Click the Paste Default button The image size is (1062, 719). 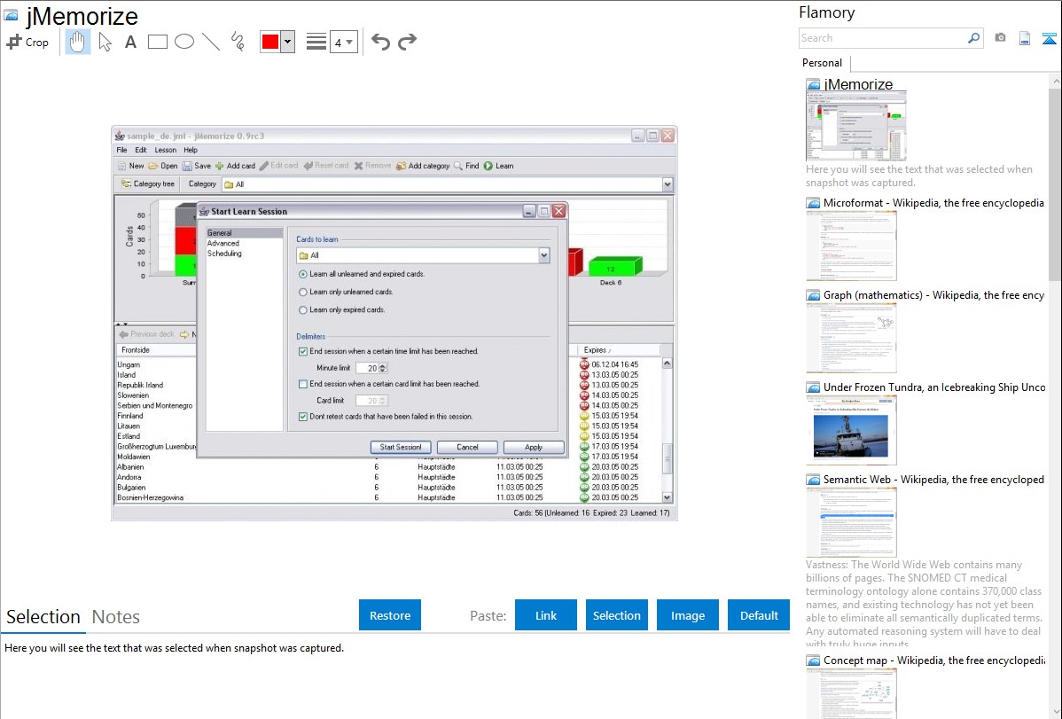click(759, 615)
